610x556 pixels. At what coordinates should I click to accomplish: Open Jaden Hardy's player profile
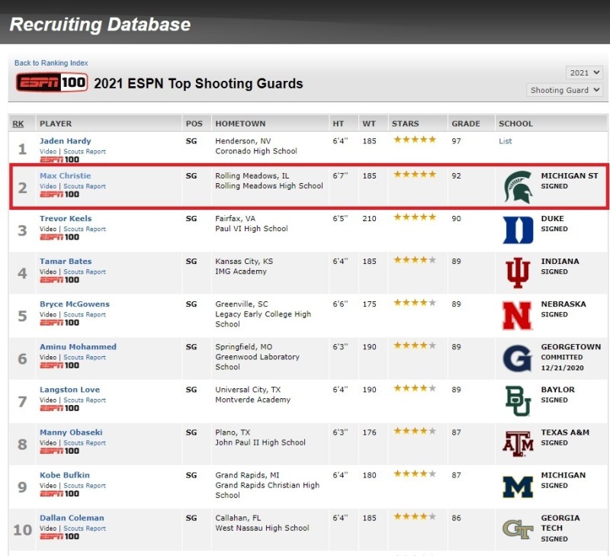tap(66, 141)
